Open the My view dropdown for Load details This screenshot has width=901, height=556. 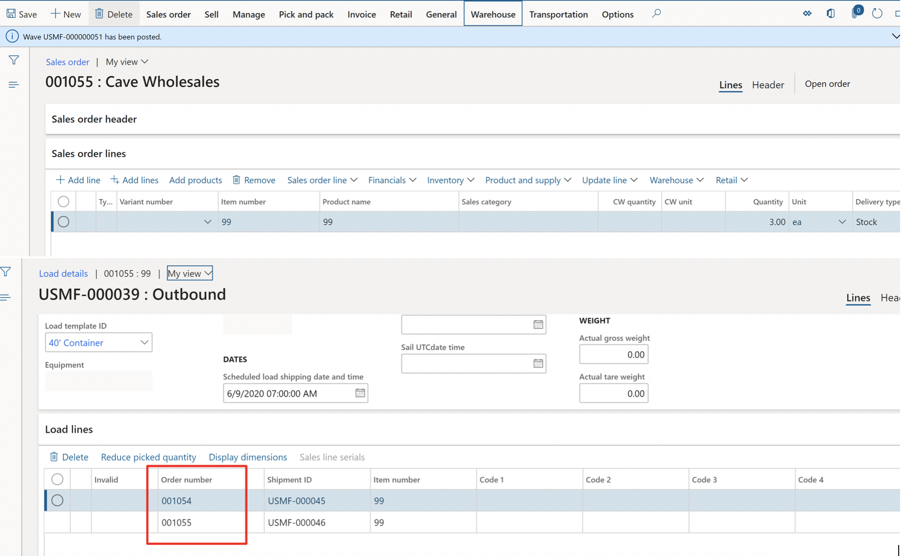pyautogui.click(x=189, y=273)
